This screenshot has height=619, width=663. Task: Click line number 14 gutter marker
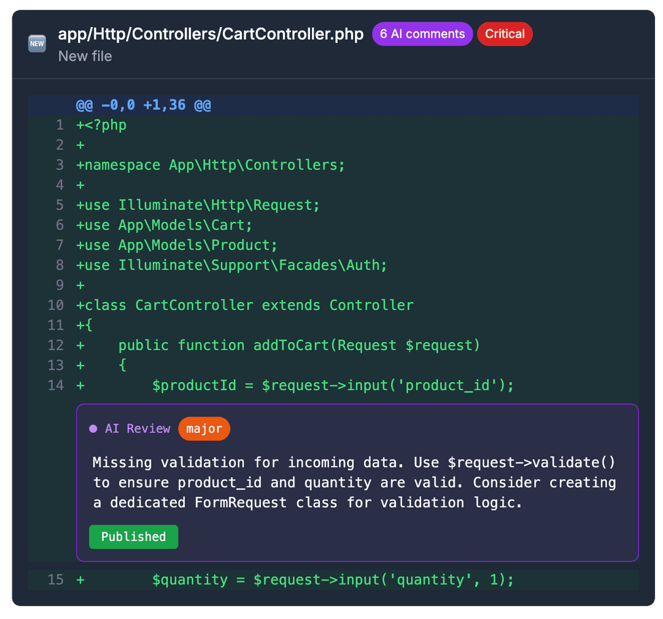coord(56,385)
